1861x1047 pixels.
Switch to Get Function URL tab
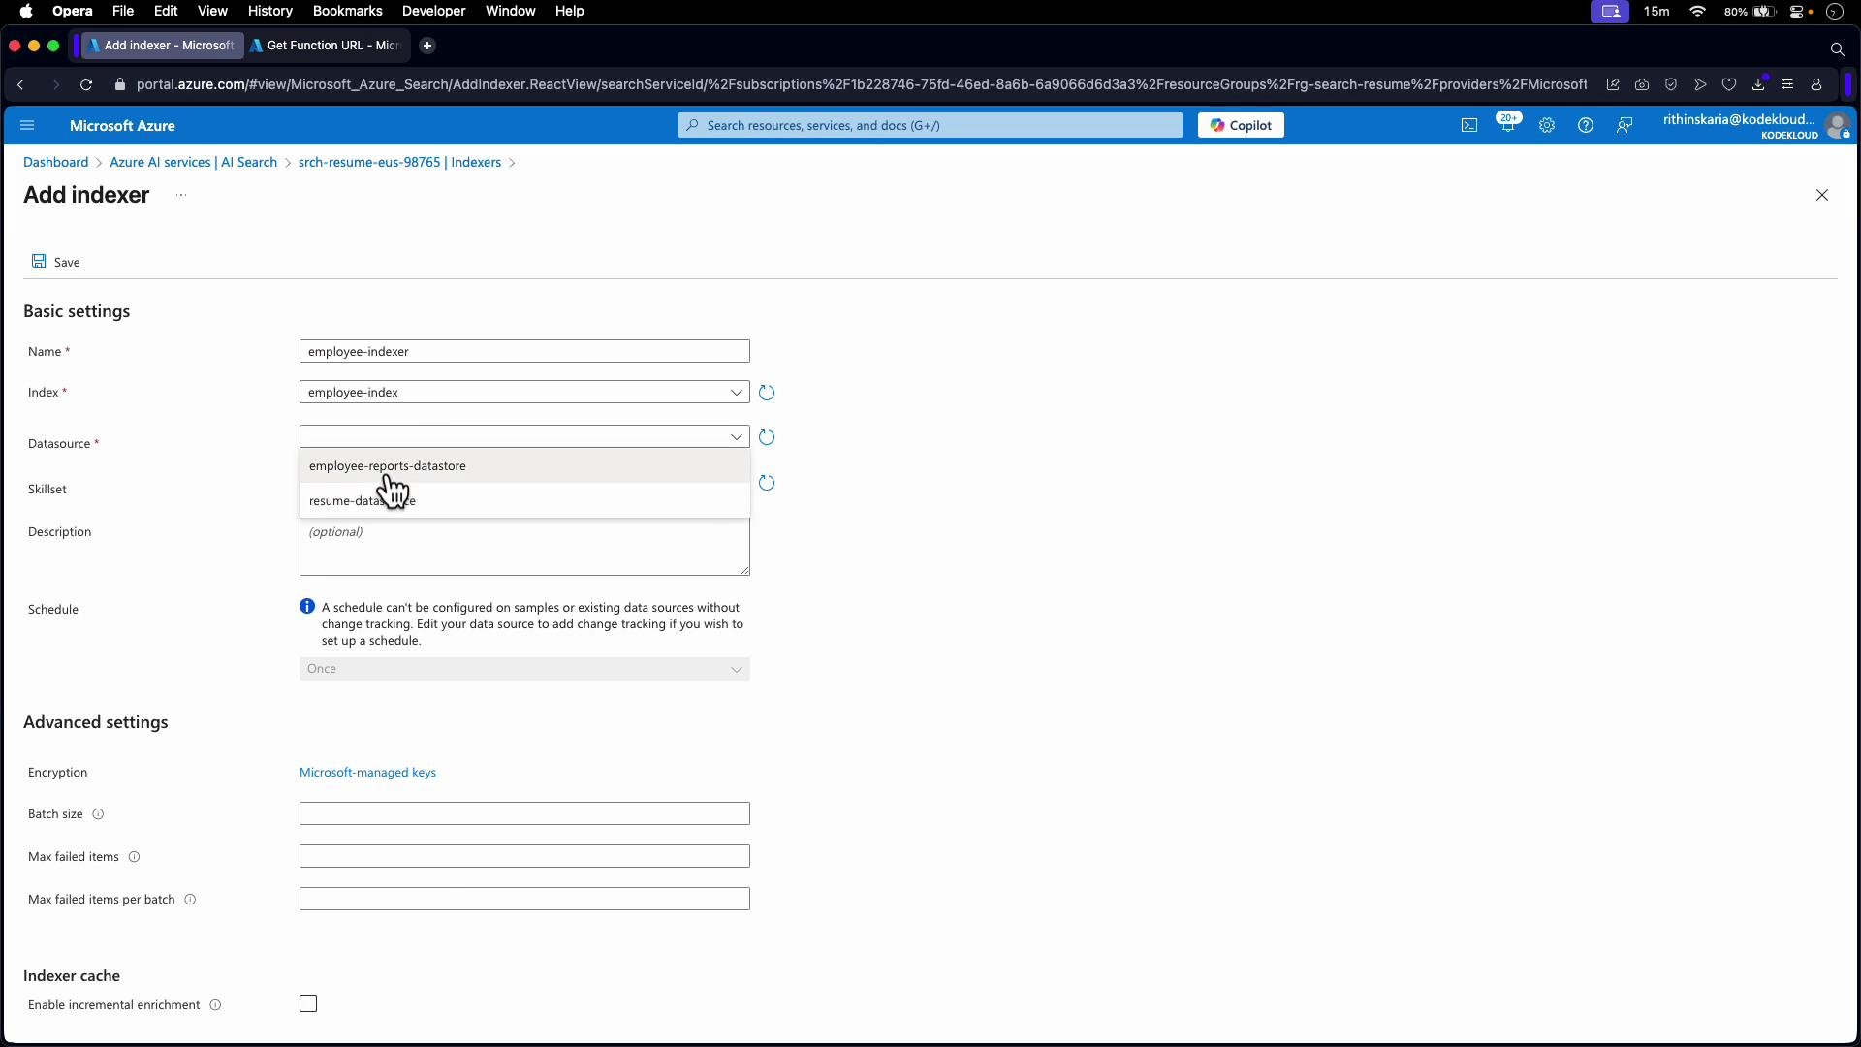click(x=326, y=46)
